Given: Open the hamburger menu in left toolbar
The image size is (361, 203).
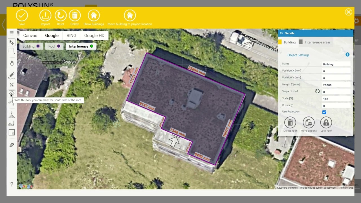Looking at the screenshot, I should 12,33.
